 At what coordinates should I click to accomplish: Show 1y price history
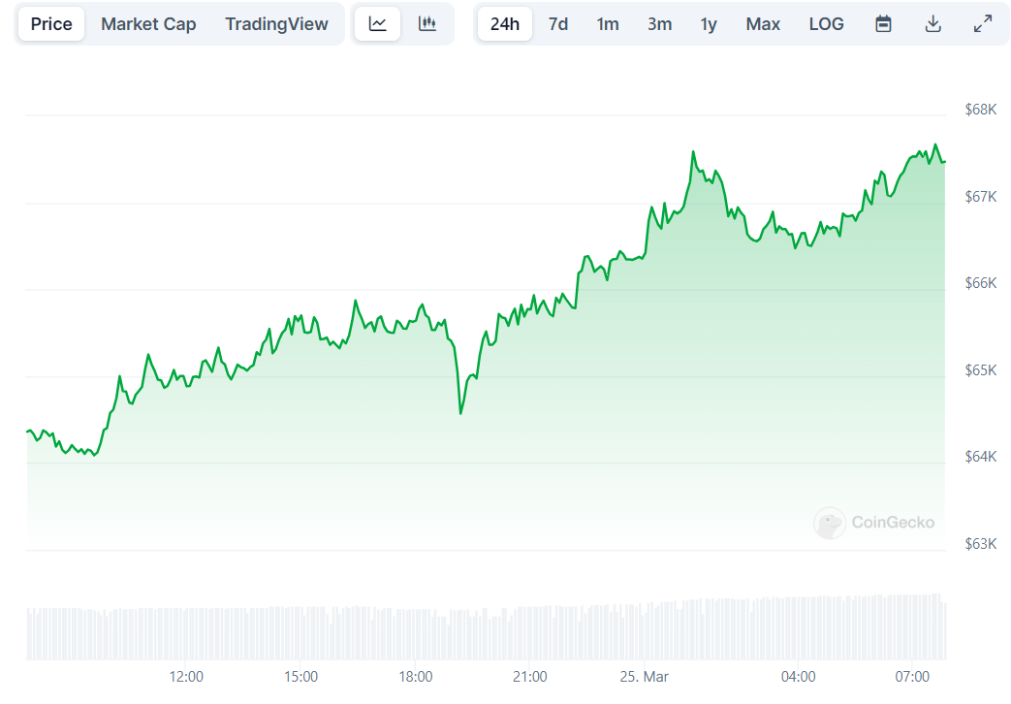click(709, 24)
